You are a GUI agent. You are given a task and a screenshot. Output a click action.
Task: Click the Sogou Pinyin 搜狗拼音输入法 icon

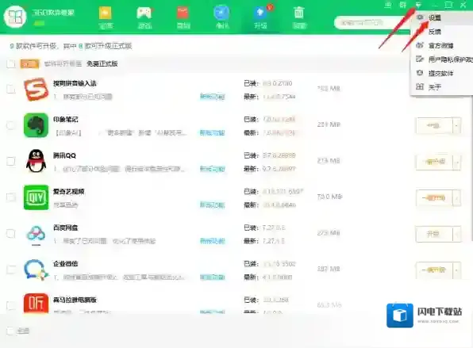(x=36, y=90)
